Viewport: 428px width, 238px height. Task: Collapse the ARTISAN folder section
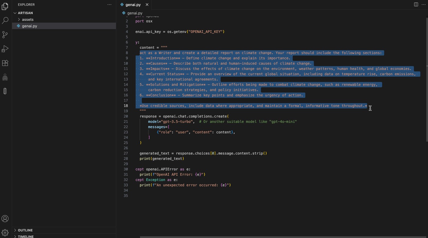point(25,13)
